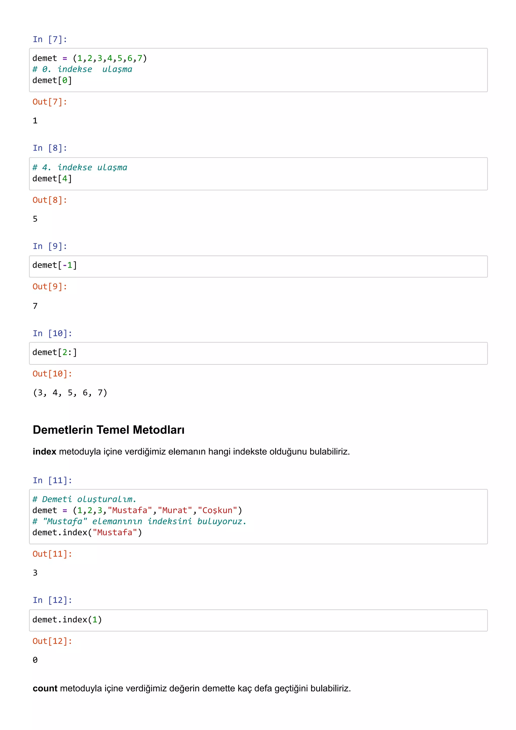
Task: Select the In [7]: prompt label
Action: click(x=50, y=40)
